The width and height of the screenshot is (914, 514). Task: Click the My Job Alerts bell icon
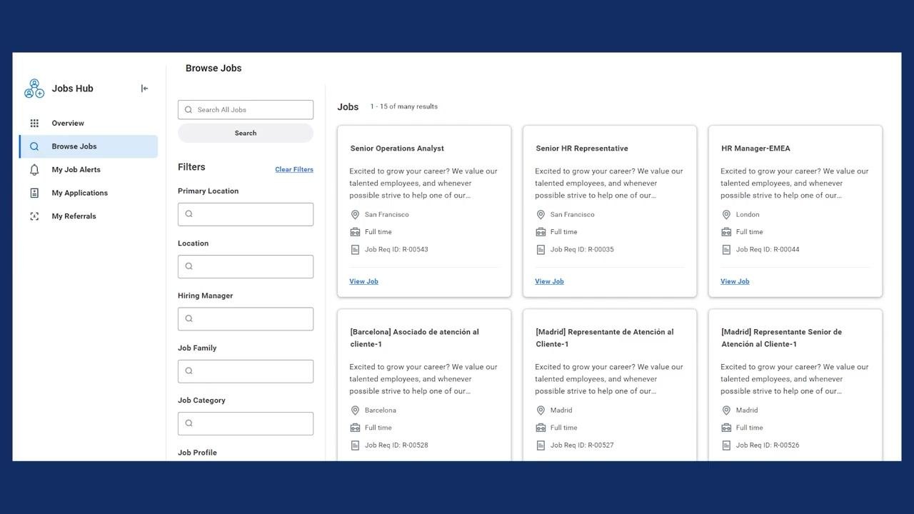[x=34, y=170]
